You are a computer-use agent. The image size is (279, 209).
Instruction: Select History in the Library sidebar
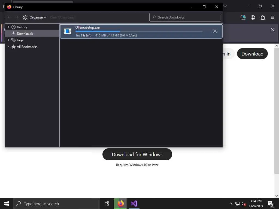click(x=22, y=27)
